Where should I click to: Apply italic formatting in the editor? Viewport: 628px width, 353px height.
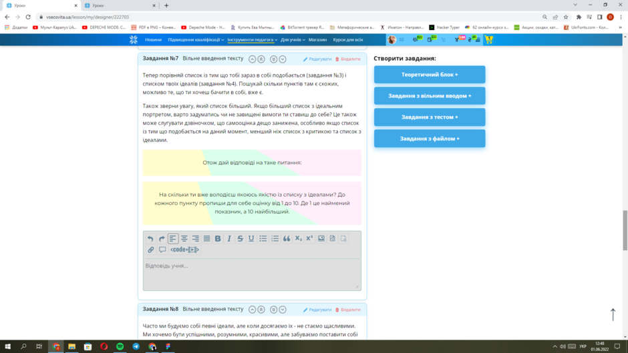click(229, 239)
